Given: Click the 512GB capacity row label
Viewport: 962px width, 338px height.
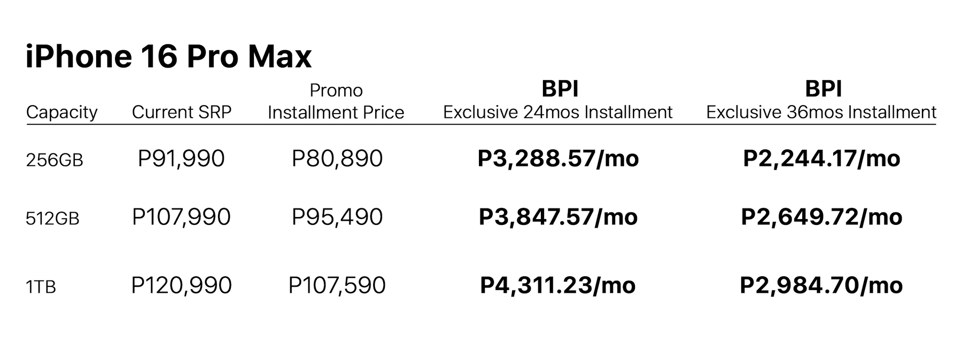Looking at the screenshot, I should [x=52, y=219].
